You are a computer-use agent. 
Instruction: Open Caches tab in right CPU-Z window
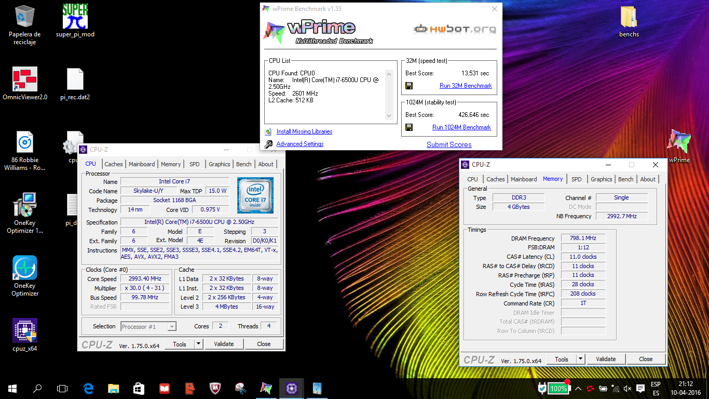(x=496, y=179)
